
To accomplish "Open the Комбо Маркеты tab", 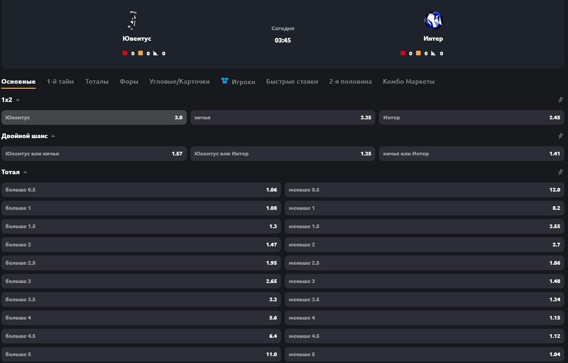I will tap(409, 81).
